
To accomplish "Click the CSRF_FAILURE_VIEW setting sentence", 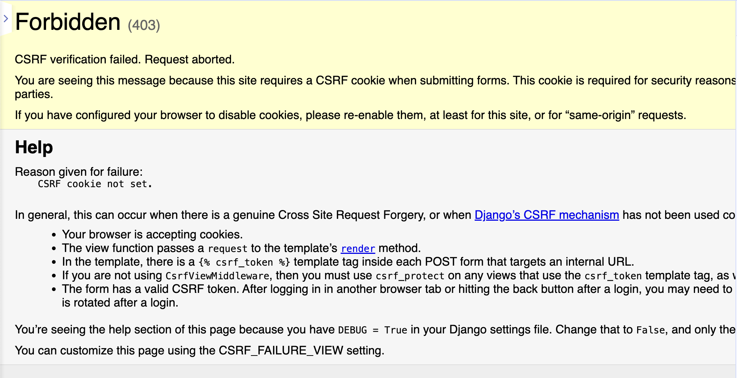I will (x=199, y=350).
